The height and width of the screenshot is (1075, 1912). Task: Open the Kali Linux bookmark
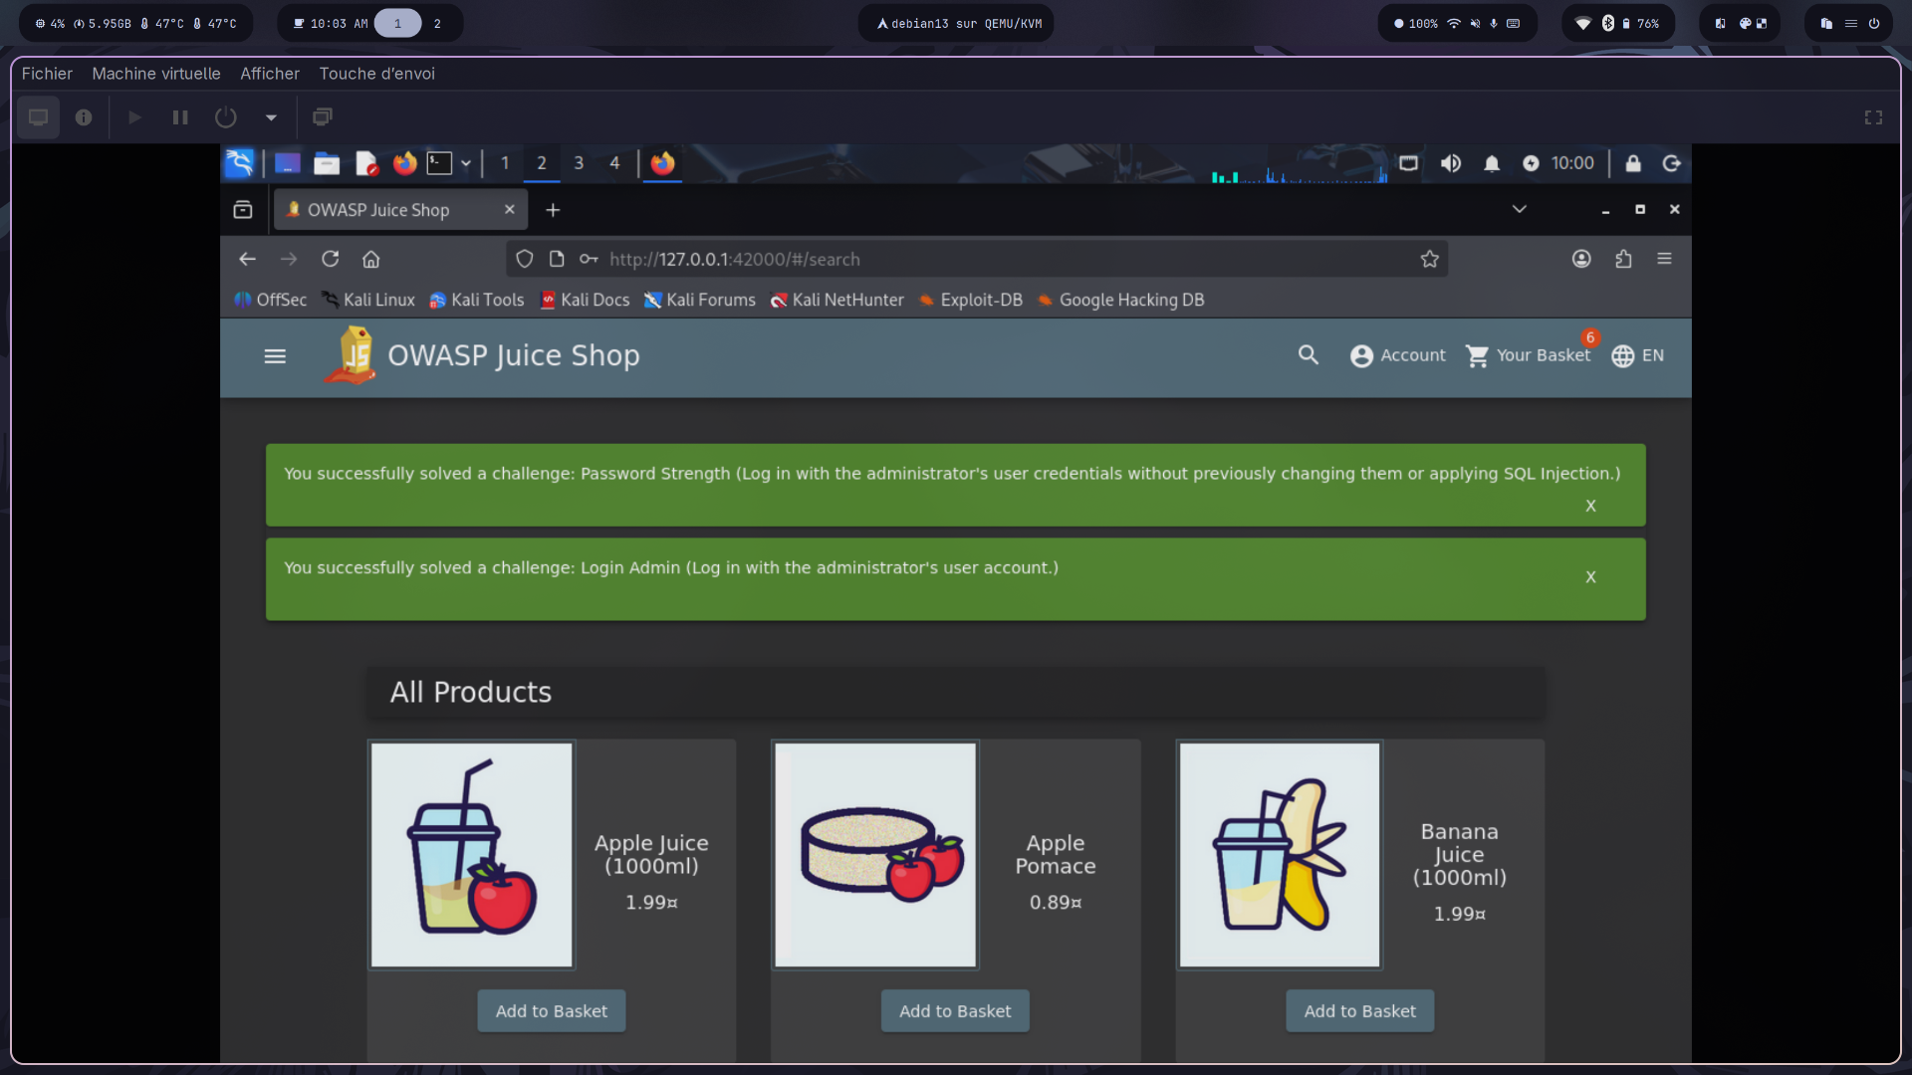(367, 300)
